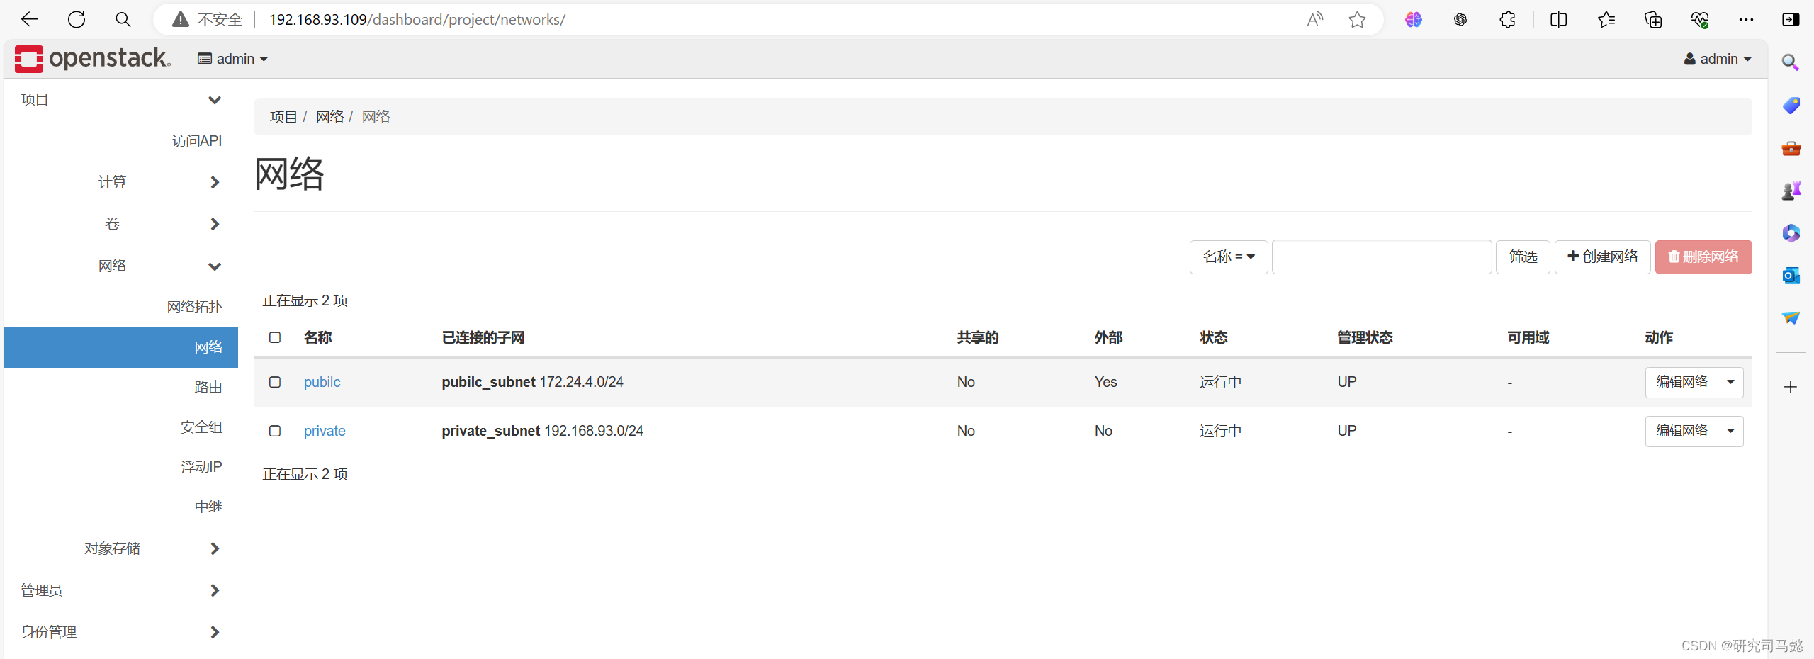
Task: Click the red 删除网络 button
Action: point(1703,257)
